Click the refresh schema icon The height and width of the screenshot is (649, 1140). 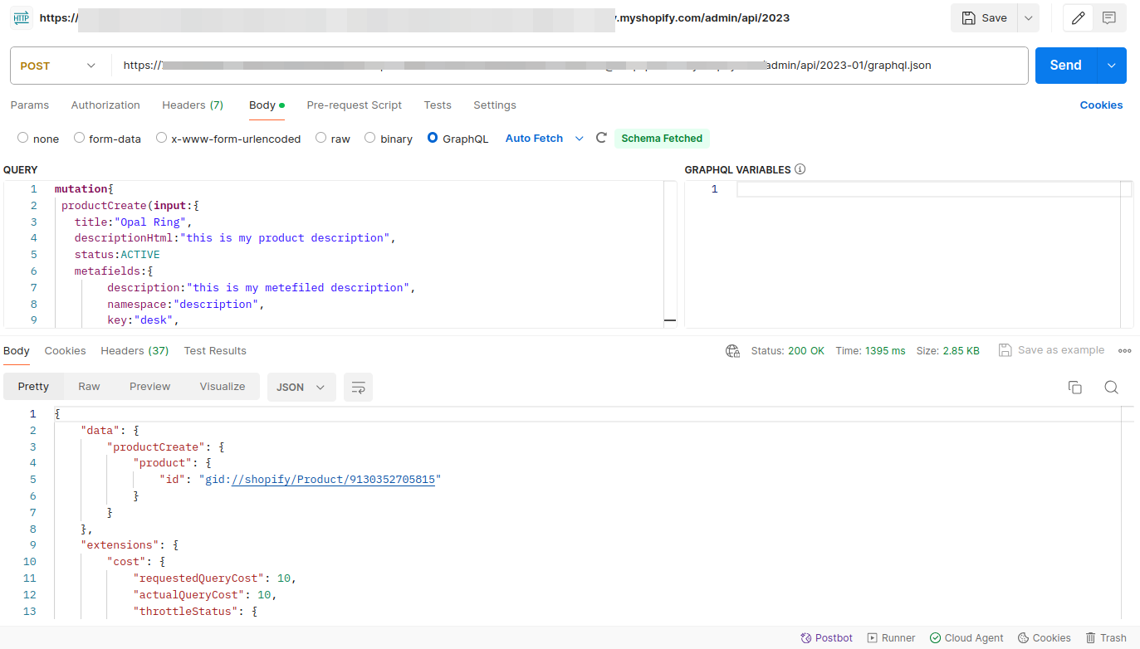point(602,139)
